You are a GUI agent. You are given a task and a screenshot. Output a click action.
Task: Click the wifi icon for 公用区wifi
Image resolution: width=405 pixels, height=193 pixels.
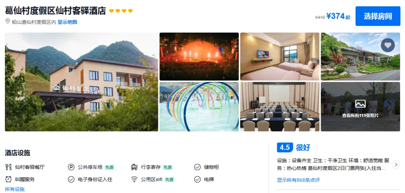point(134,180)
